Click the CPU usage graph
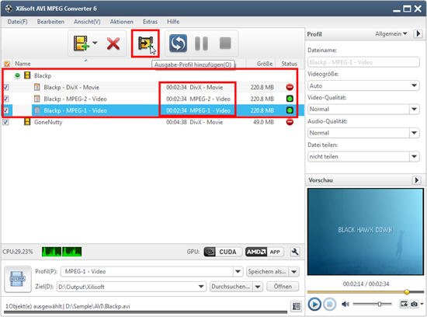427x317 pixels. (x=61, y=252)
